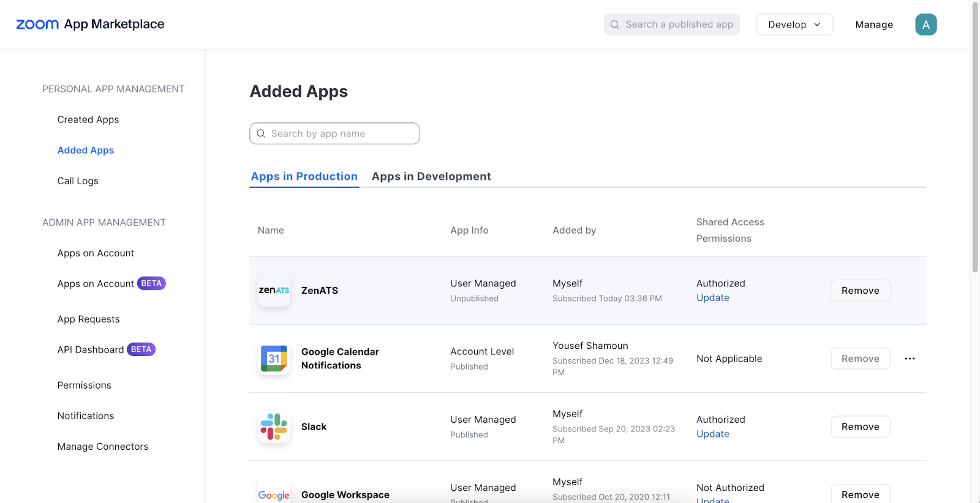This screenshot has height=503, width=980.
Task: Focus the Search a published app field
Action: tap(672, 24)
